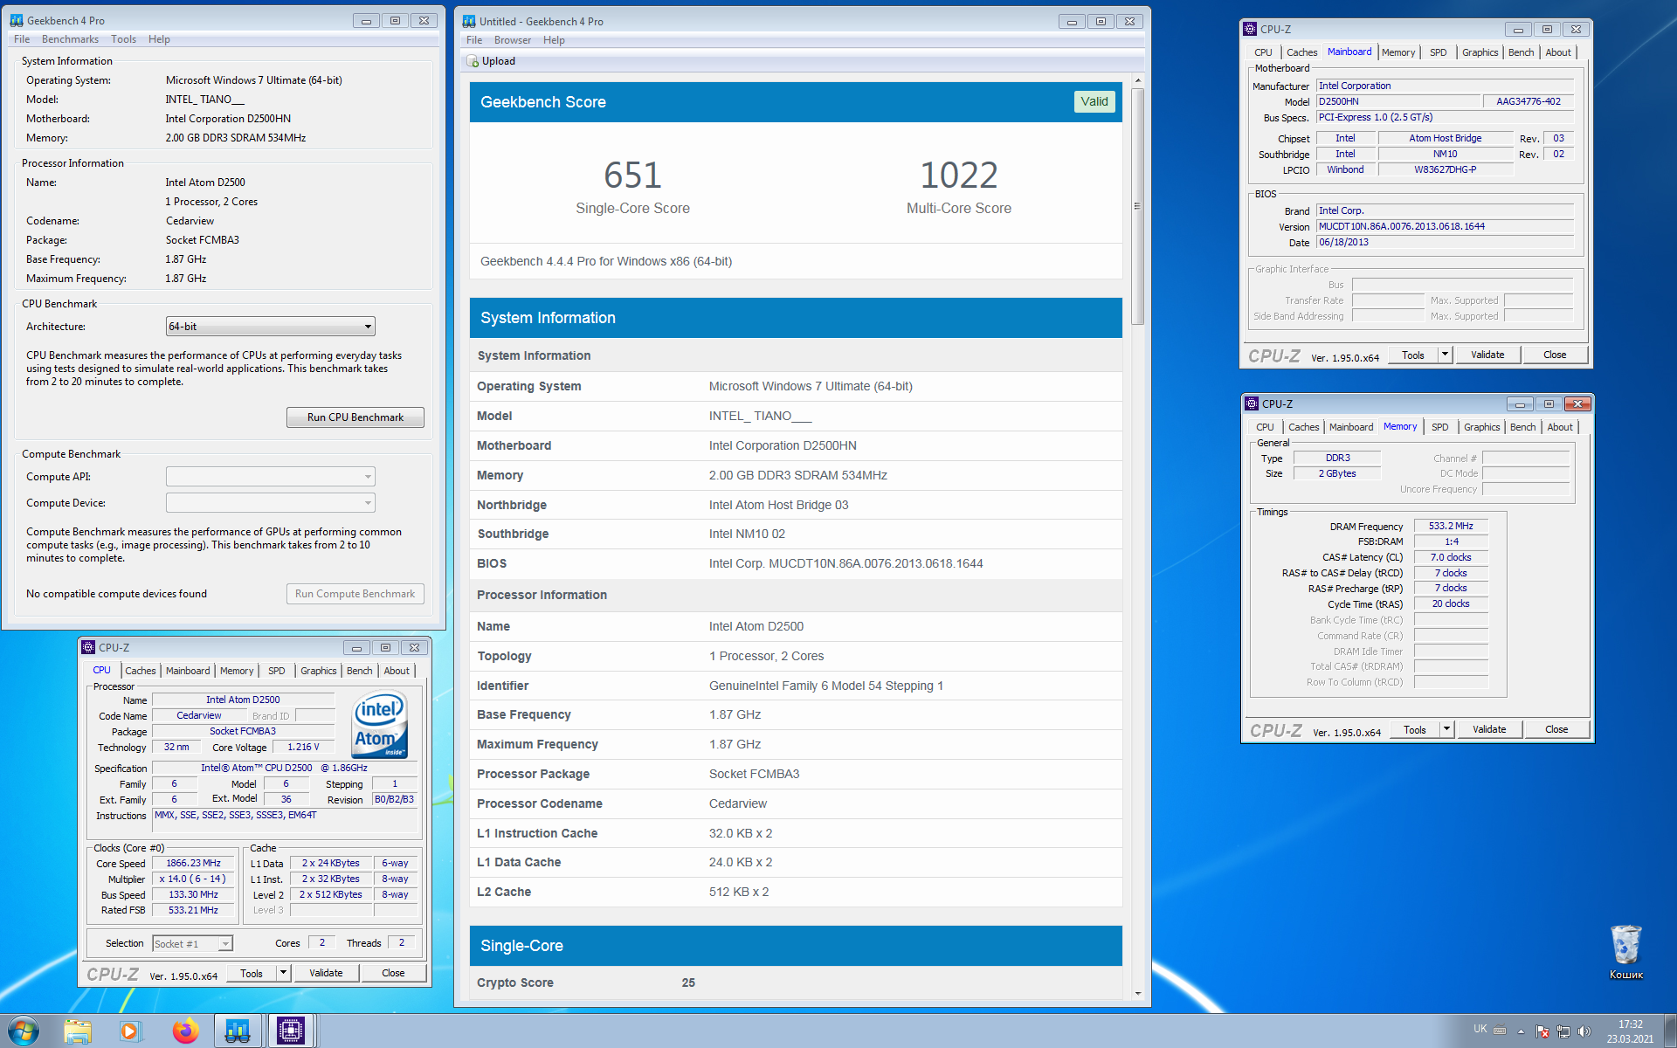Click the title icon of the CPU-Z processor window
Screen dimensions: 1677x1048
click(x=88, y=647)
